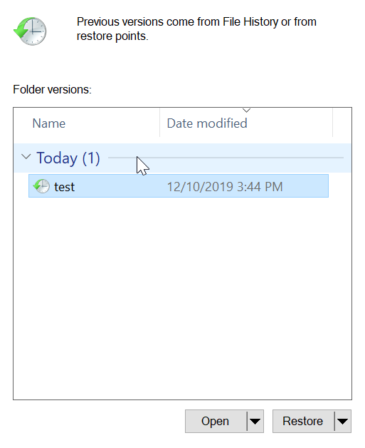Image resolution: width=365 pixels, height=448 pixels.
Task: Open the dropdown arrow next to Restore
Action: click(x=342, y=421)
